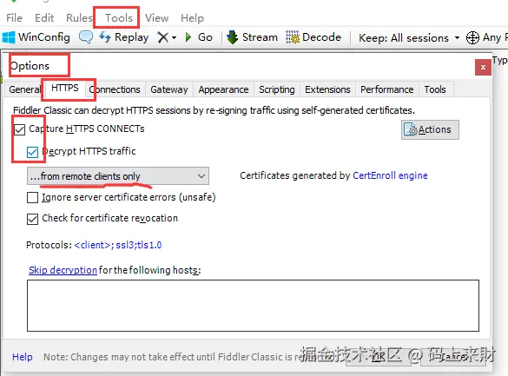508x376 pixels.
Task: Enable Ignore server certificate errors checkbox
Action: (x=32, y=197)
